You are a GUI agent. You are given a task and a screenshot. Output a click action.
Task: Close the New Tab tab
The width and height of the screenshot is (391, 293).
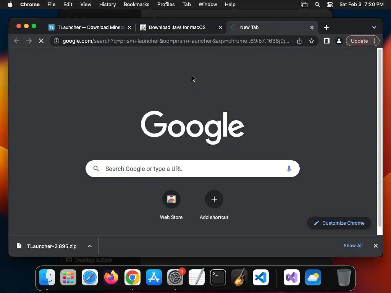pyautogui.click(x=312, y=27)
